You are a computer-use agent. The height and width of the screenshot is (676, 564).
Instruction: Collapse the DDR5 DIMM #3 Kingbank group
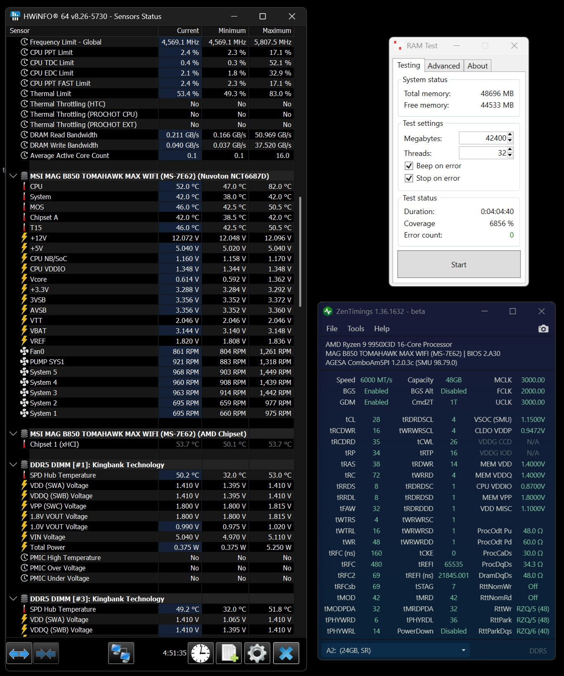13,599
